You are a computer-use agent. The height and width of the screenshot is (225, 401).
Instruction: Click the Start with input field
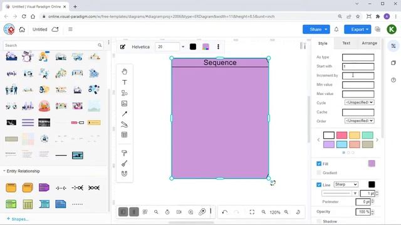[358, 67]
